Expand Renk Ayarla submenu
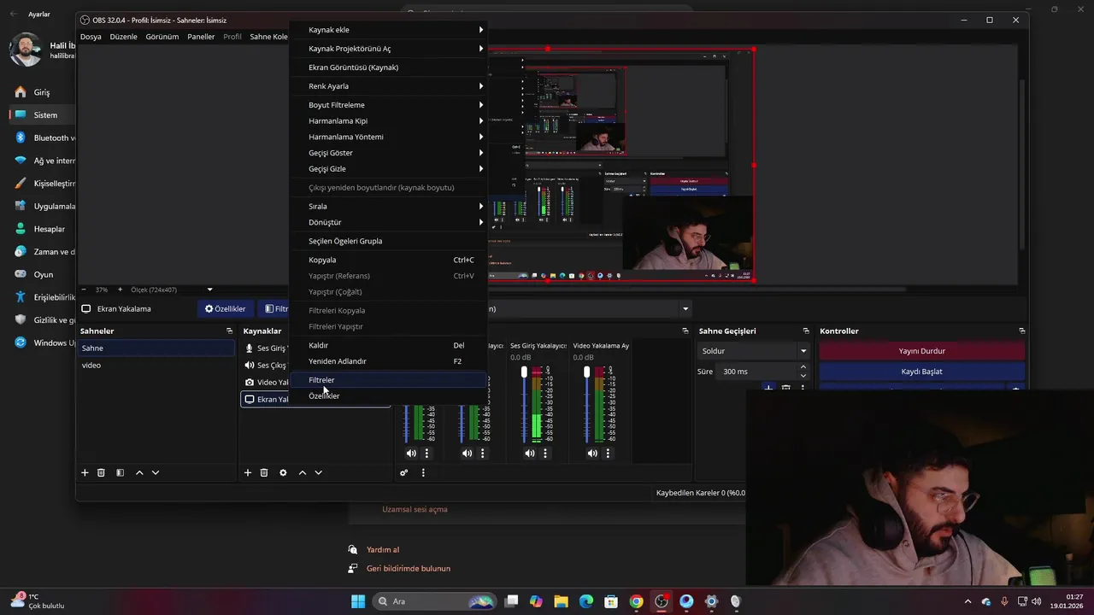 pos(388,86)
